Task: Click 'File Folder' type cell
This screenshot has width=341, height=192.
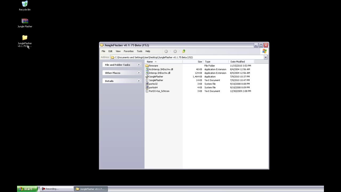Action: click(210, 66)
